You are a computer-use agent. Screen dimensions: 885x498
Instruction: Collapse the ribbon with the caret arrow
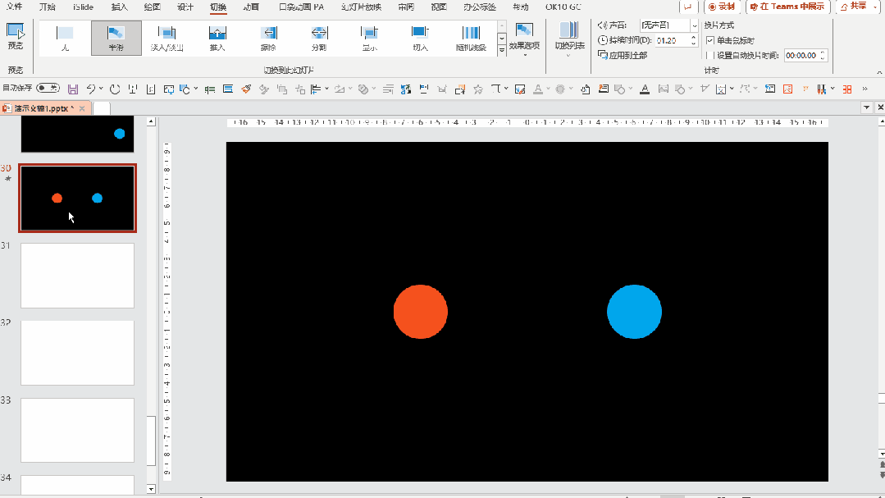click(879, 72)
